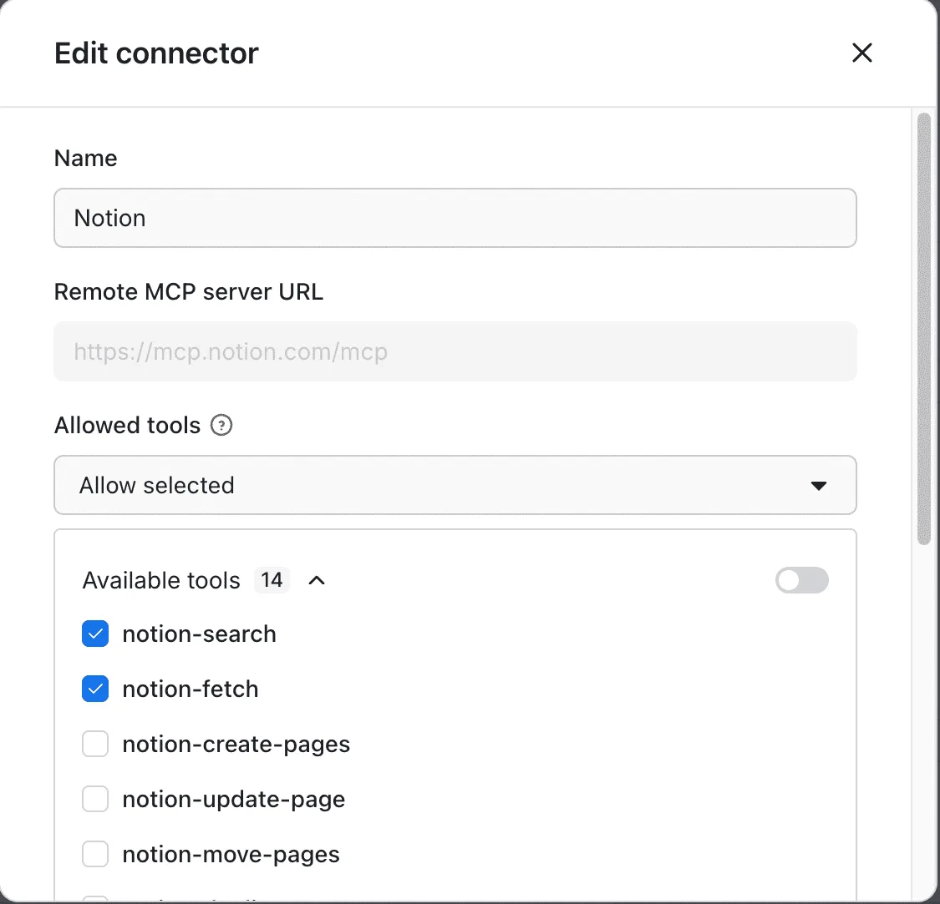Enable the notion-update-page checkbox
Image resolution: width=940 pixels, height=904 pixels.
pyautogui.click(x=95, y=799)
